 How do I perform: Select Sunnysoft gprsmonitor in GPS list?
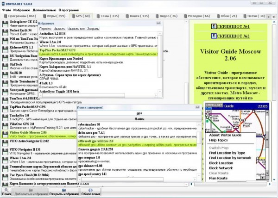[20, 92]
